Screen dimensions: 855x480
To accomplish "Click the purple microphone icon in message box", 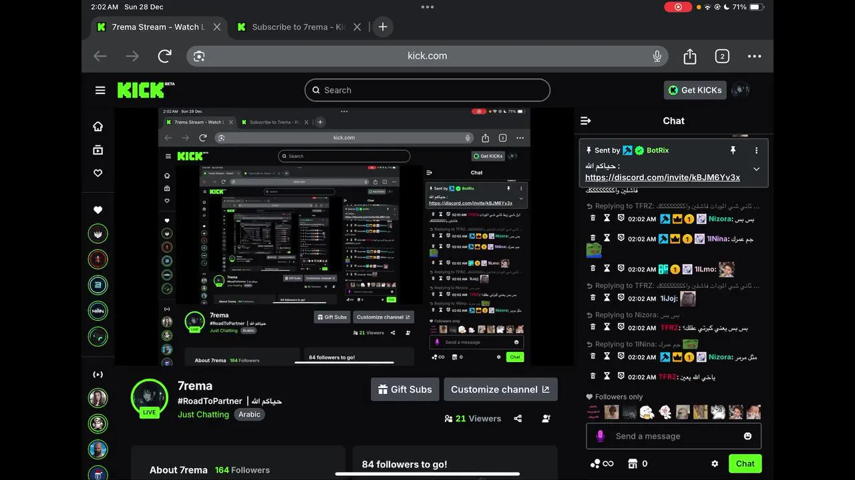I will tap(600, 436).
